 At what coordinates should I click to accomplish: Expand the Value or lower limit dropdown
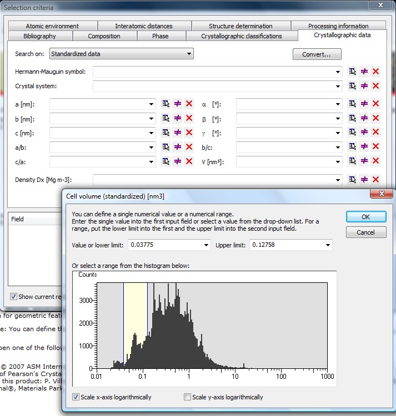point(206,245)
